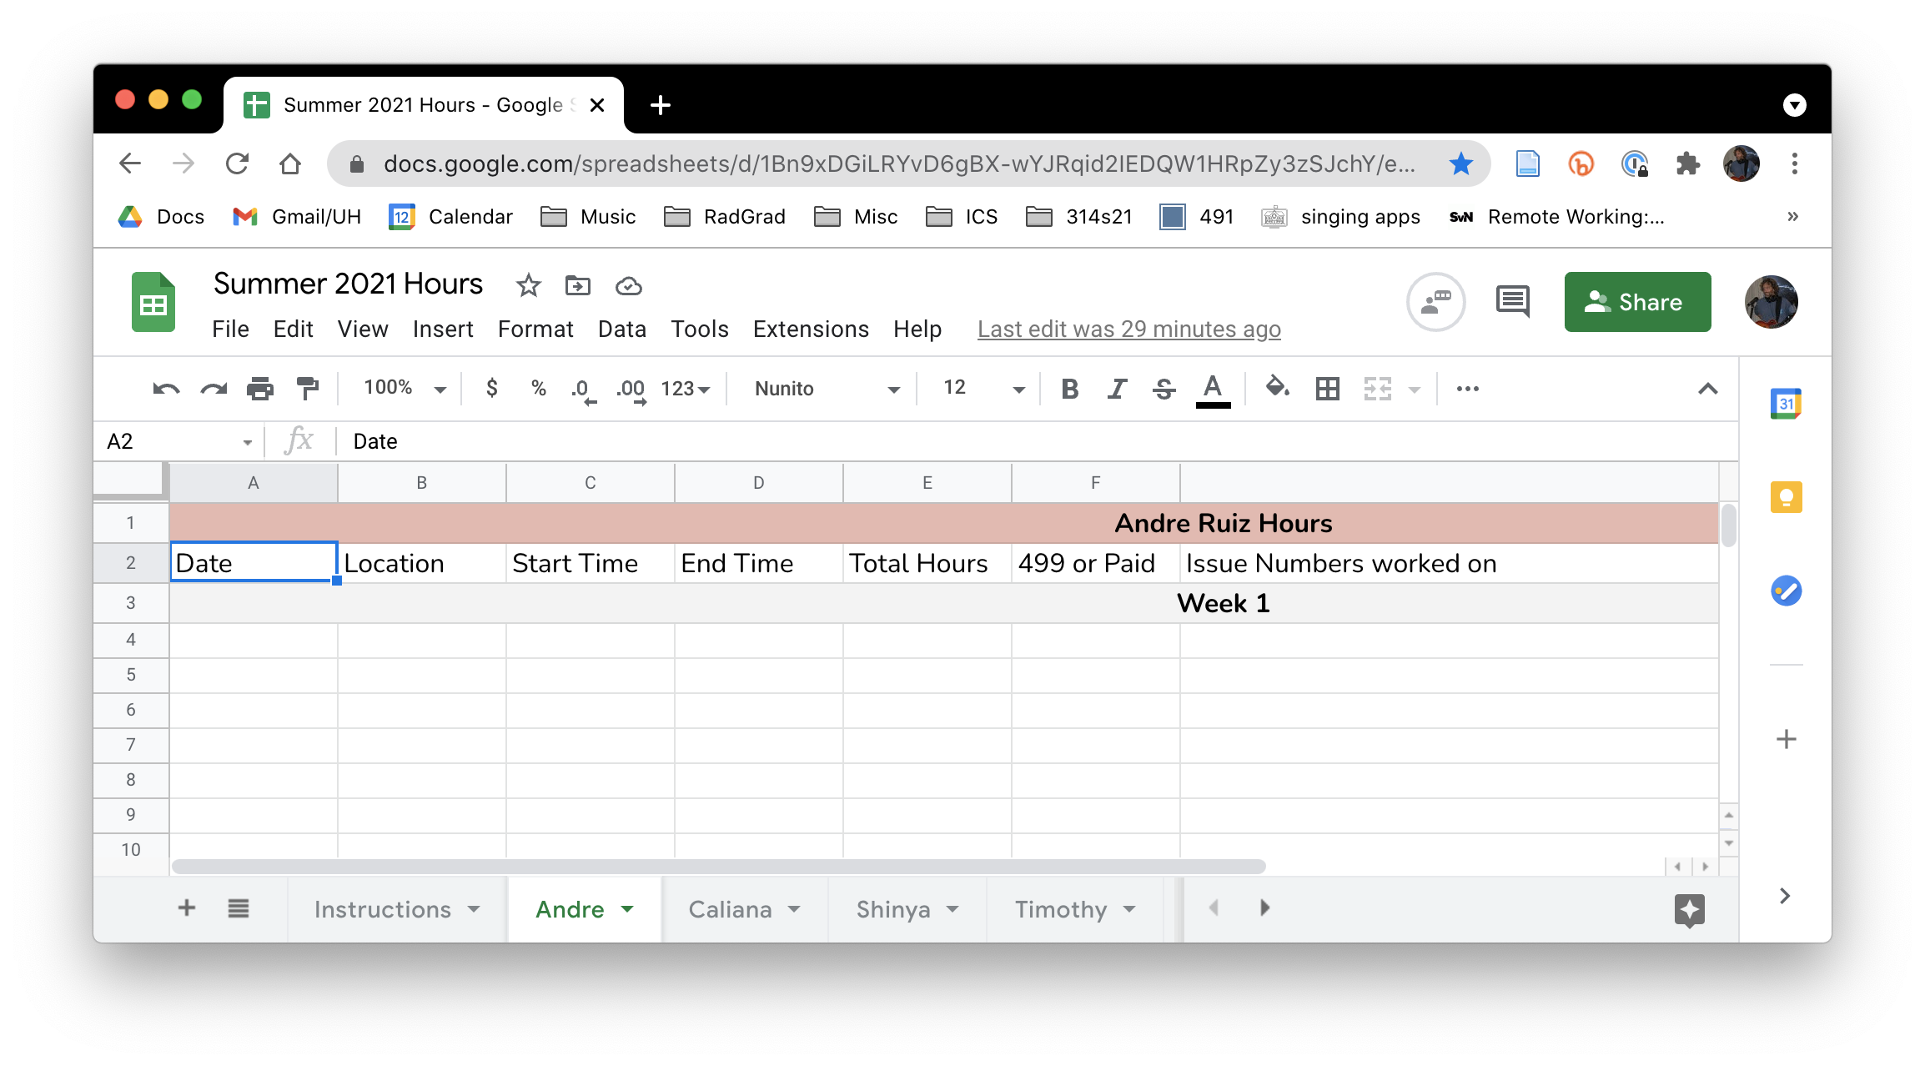The image size is (1925, 1066).
Task: Open Google Keep in side panel
Action: (1786, 498)
